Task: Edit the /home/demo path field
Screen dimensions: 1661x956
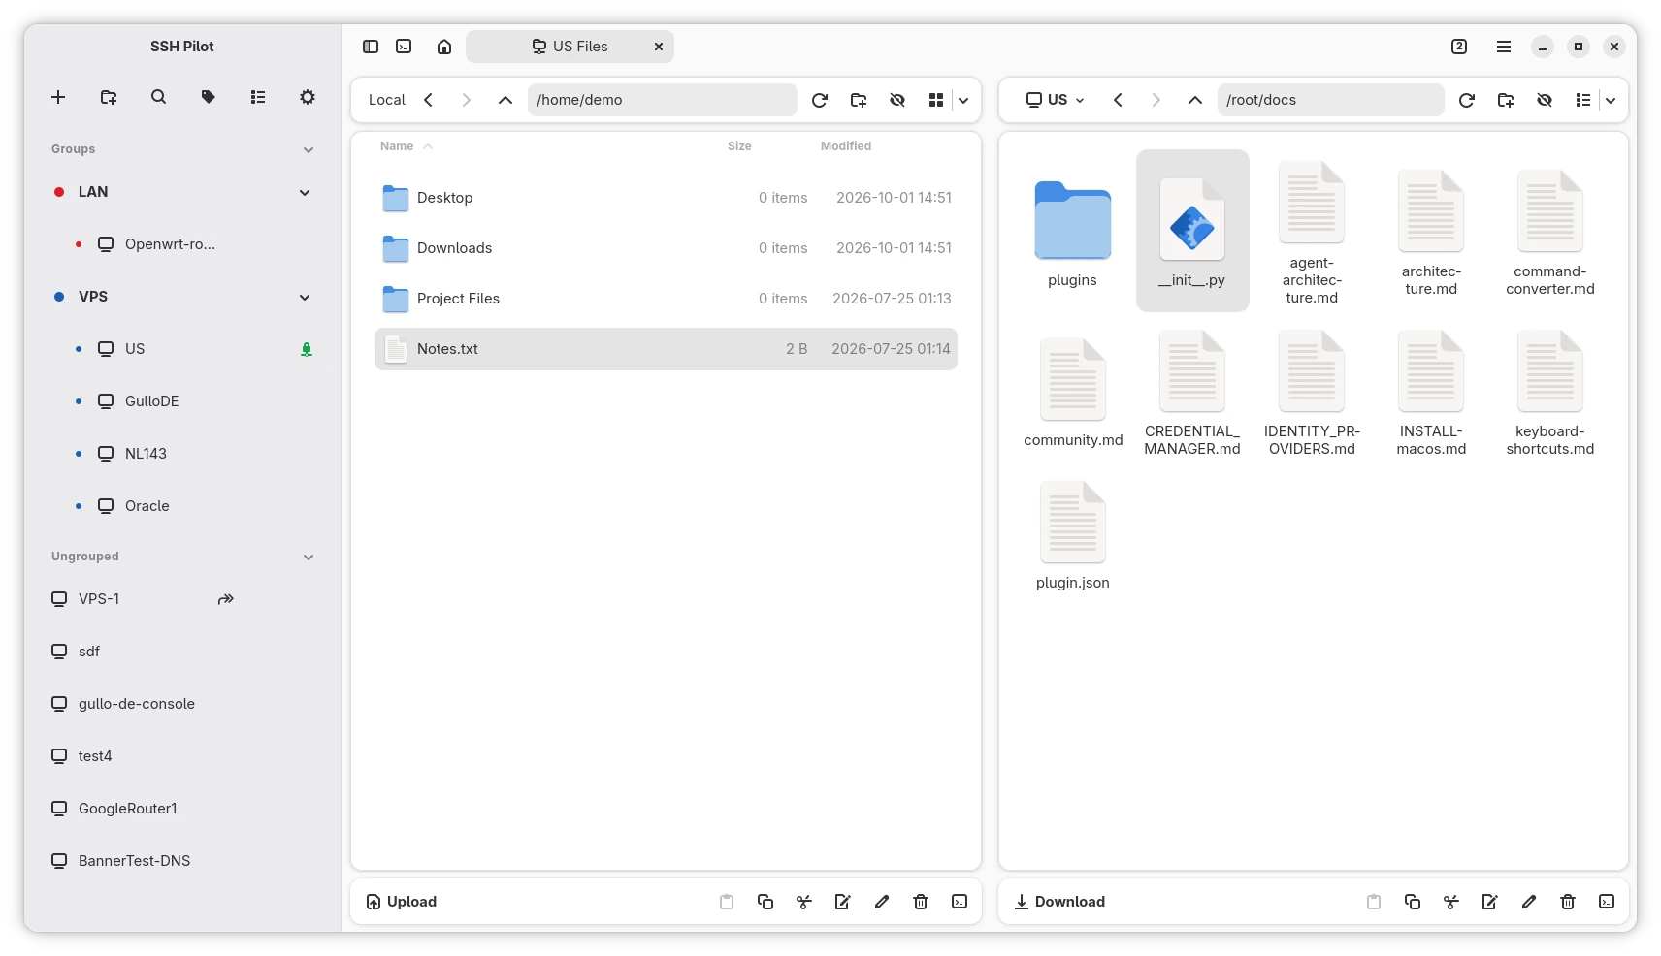Action: point(663,100)
